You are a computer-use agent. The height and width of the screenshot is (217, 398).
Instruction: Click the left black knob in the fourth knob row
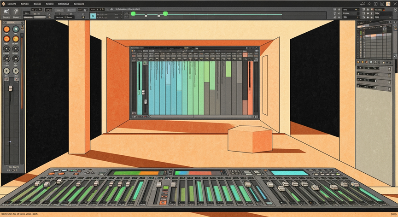6,59
